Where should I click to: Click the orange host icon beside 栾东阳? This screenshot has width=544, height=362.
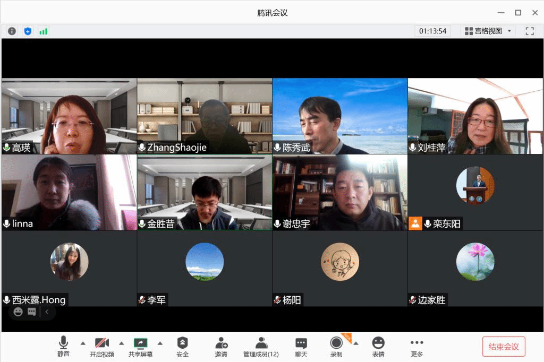click(x=415, y=223)
